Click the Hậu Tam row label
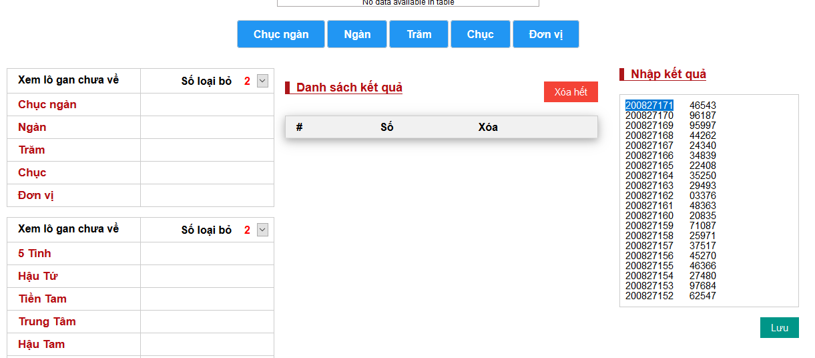The image size is (815, 358). click(x=41, y=345)
